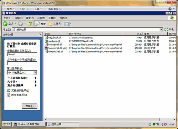Expand 大小是? options
This screenshot has width=178, height=129.
coord(22,82)
